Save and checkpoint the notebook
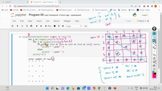 coord(12,26)
